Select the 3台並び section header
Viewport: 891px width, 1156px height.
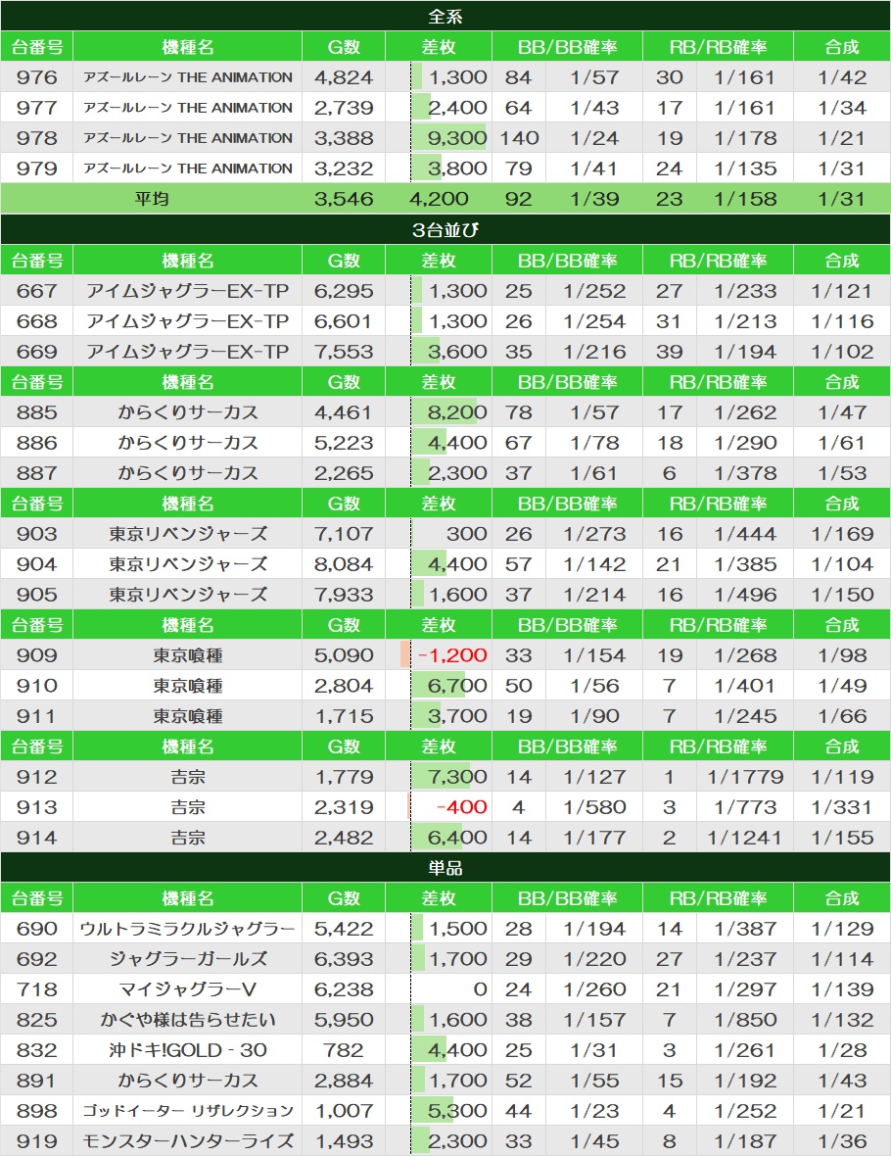click(445, 229)
